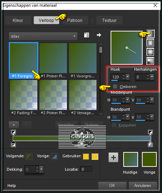This screenshot has width=162, height=193.
Task: Toggle the Koppelen checkbox
Action: (x=114, y=125)
